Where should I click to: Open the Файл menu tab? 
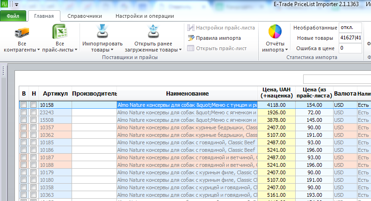click(x=13, y=16)
